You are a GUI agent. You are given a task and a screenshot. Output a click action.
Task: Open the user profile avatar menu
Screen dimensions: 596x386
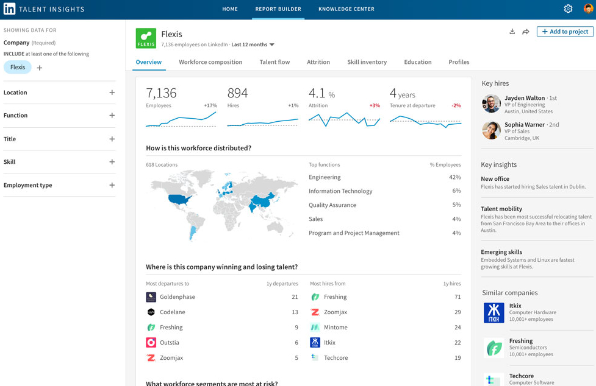click(x=589, y=9)
